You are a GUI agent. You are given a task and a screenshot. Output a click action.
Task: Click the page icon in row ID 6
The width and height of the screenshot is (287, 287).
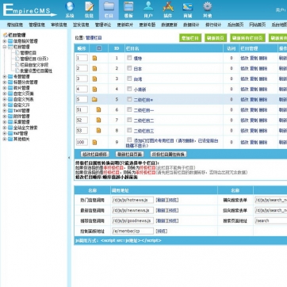[98, 109]
